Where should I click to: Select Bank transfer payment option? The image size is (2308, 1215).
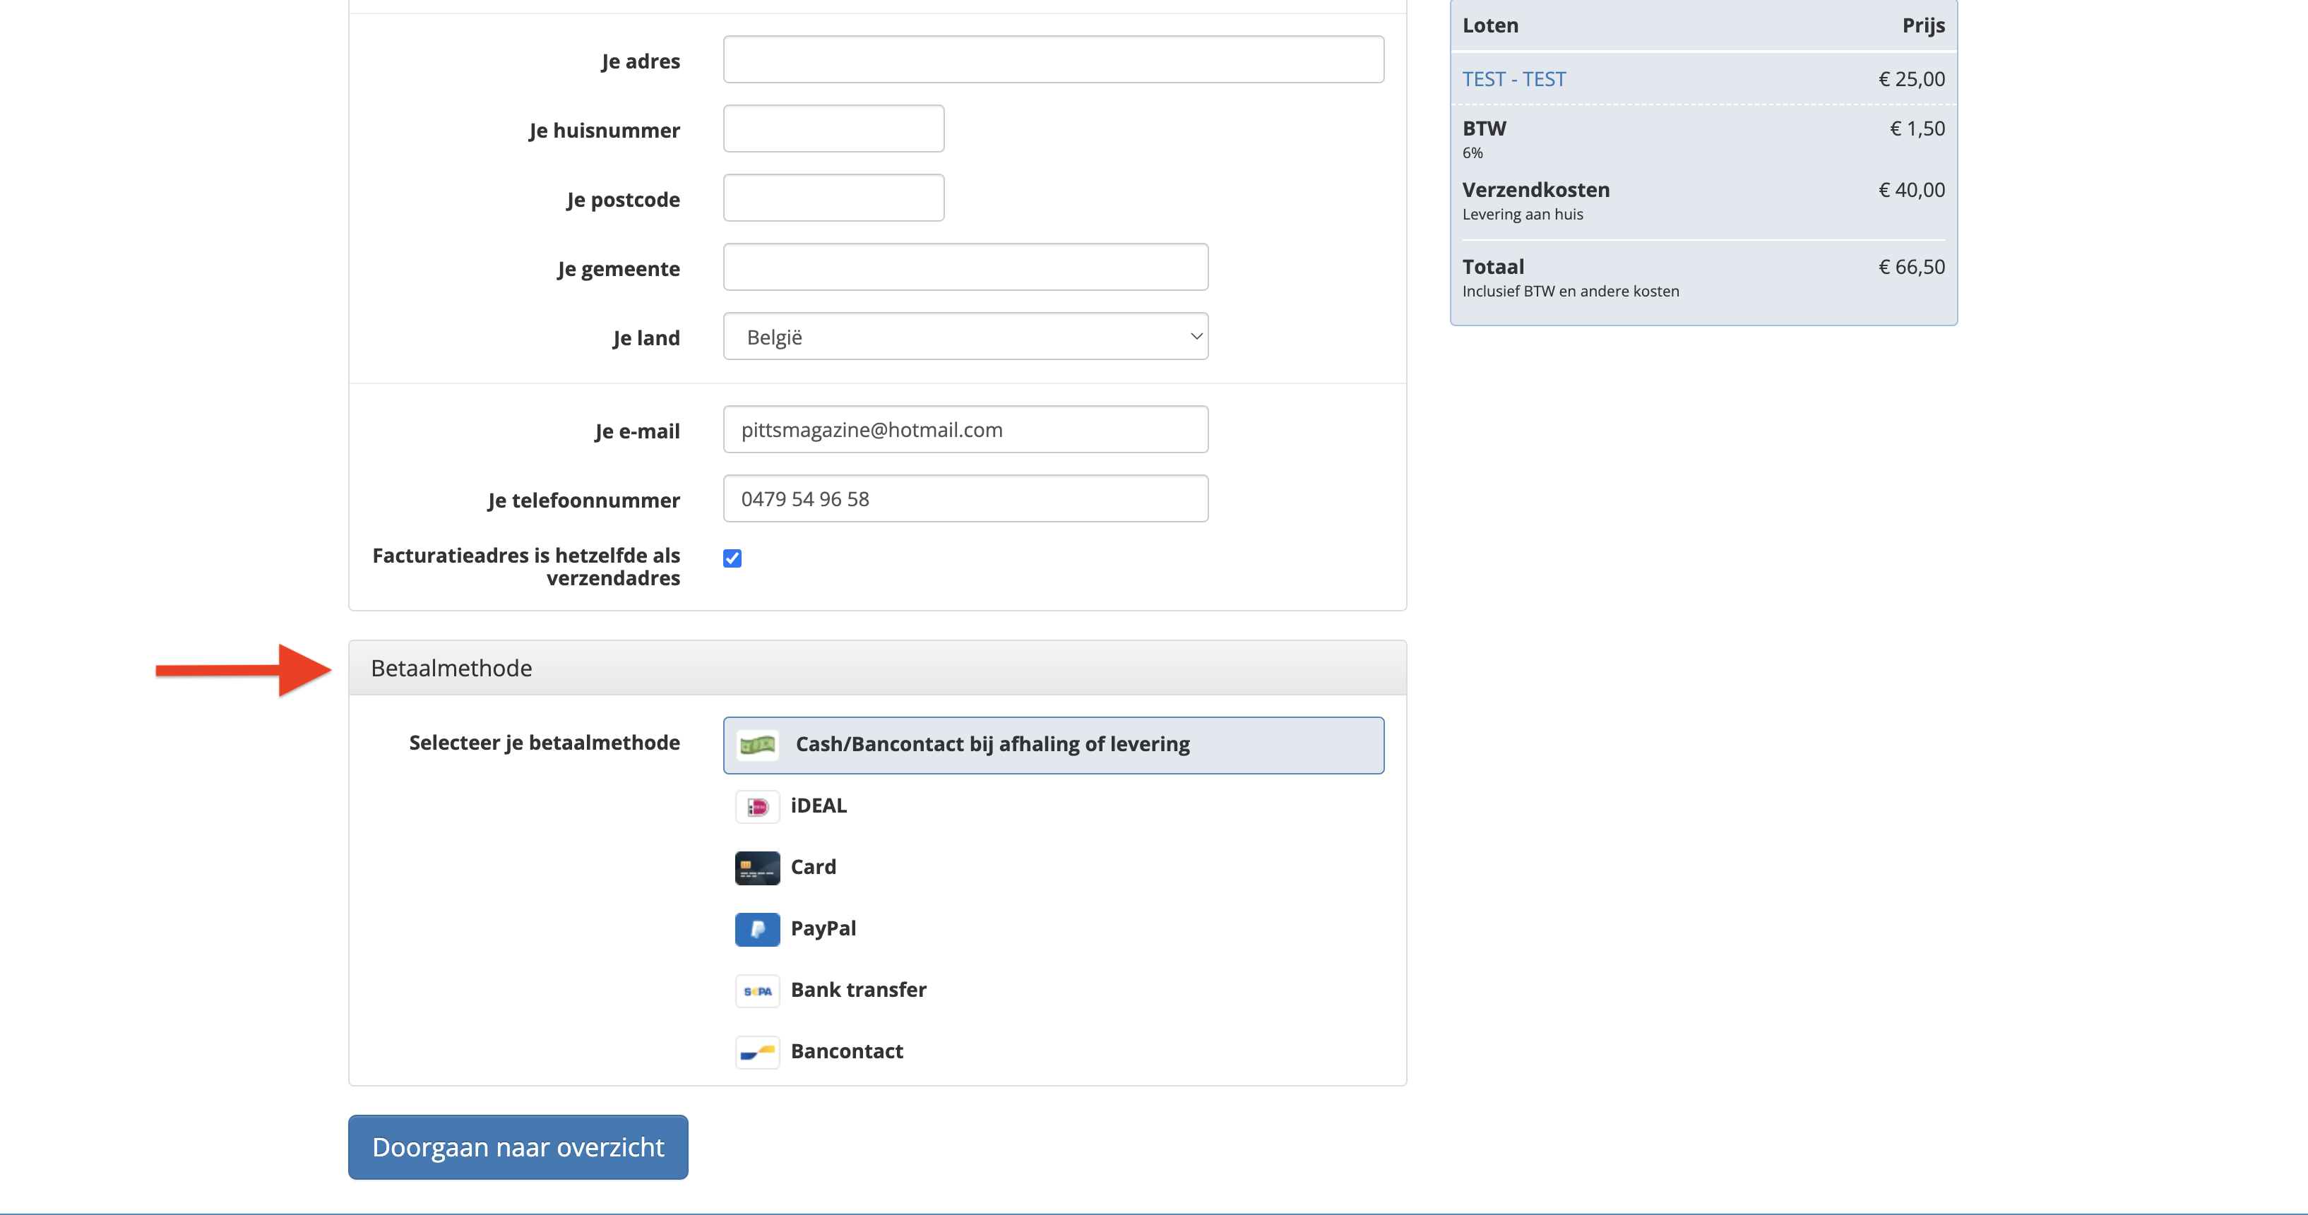click(857, 990)
